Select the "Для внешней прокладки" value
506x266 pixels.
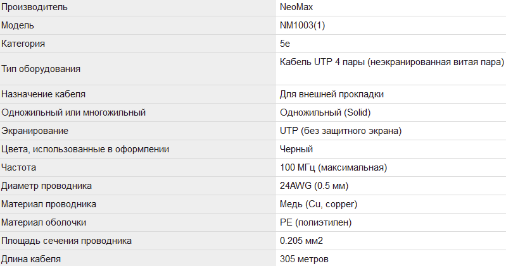(331, 94)
